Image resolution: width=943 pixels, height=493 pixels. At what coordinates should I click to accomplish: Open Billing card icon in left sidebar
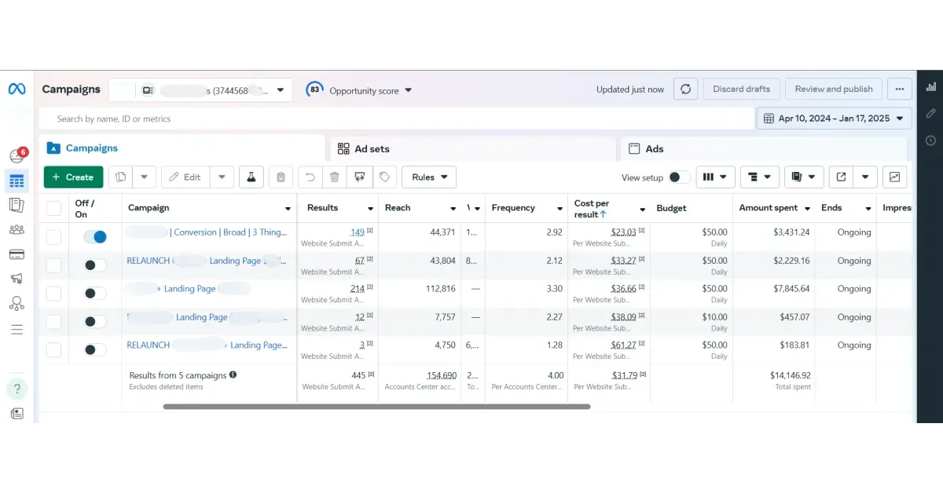coord(17,254)
